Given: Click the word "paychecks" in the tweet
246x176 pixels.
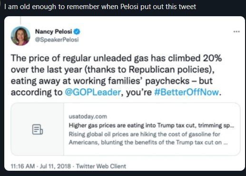Looking at the screenshot, I should pos(167,81).
